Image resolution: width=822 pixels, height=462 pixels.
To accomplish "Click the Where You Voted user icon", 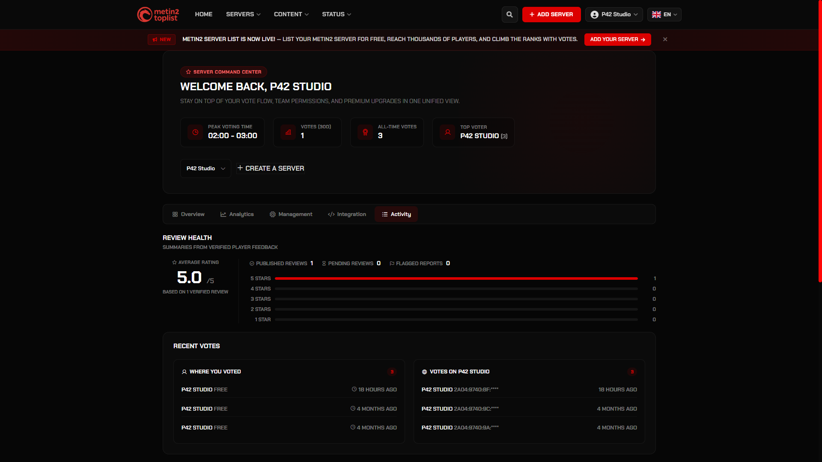I will pyautogui.click(x=184, y=372).
